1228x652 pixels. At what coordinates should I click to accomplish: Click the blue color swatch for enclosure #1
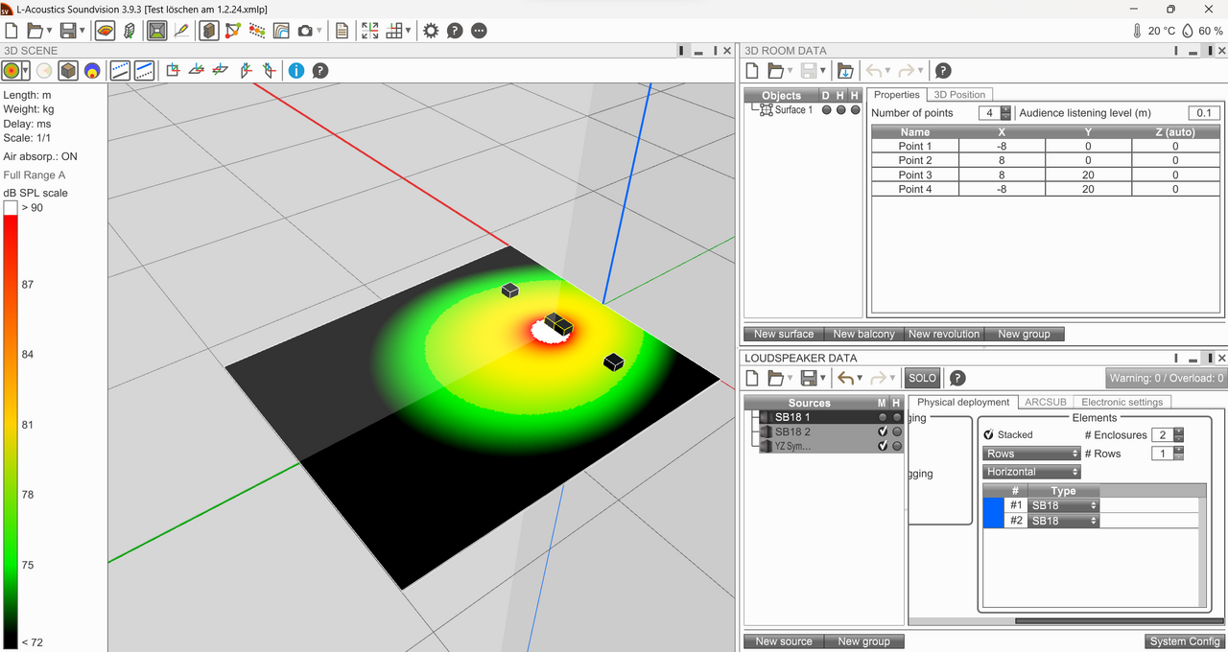click(x=993, y=505)
